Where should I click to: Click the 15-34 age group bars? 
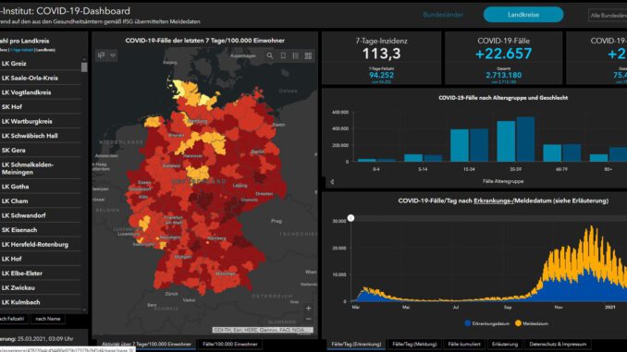pyautogui.click(x=469, y=145)
